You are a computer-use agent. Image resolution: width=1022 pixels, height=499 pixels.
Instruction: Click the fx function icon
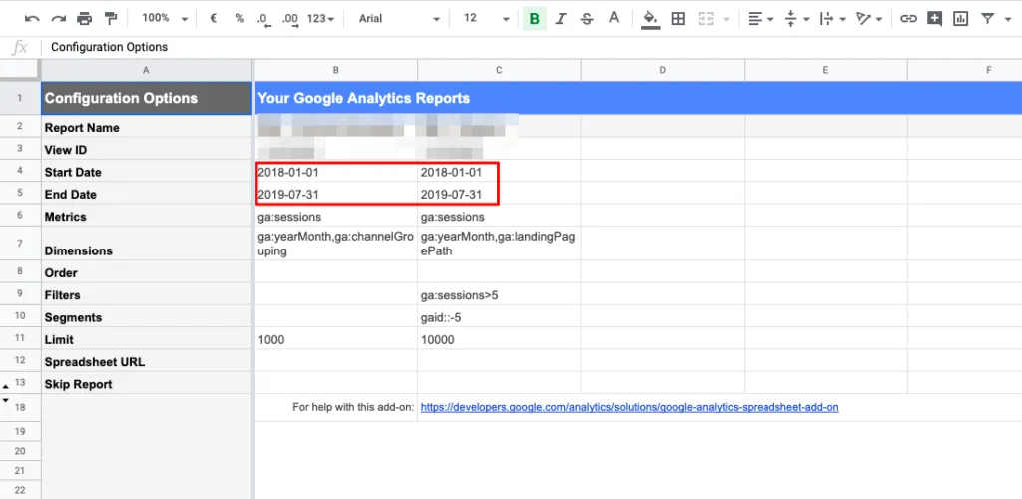[x=20, y=47]
